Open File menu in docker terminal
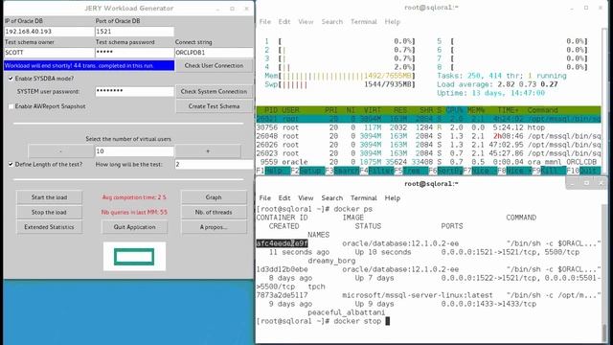 pyautogui.click(x=265, y=198)
